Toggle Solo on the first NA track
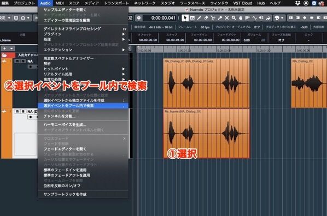This screenshot has width=327, height=216. coord(23,61)
